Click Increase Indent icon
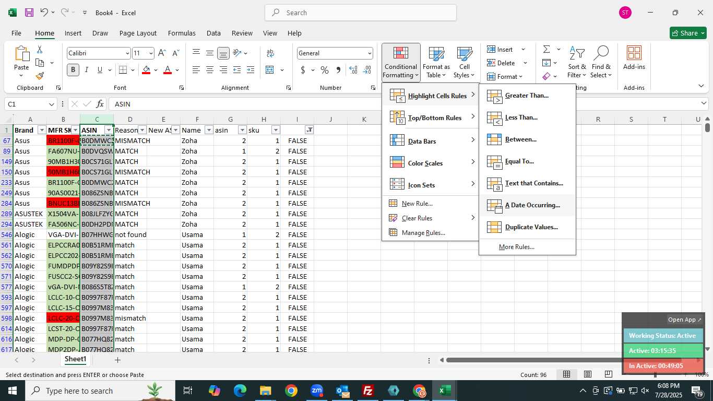 (251, 70)
